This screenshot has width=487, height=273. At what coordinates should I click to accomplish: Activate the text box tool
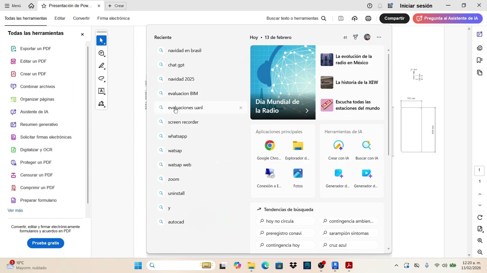101,91
